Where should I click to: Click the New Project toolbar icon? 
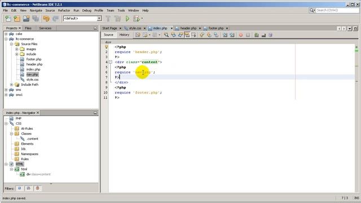[17, 19]
